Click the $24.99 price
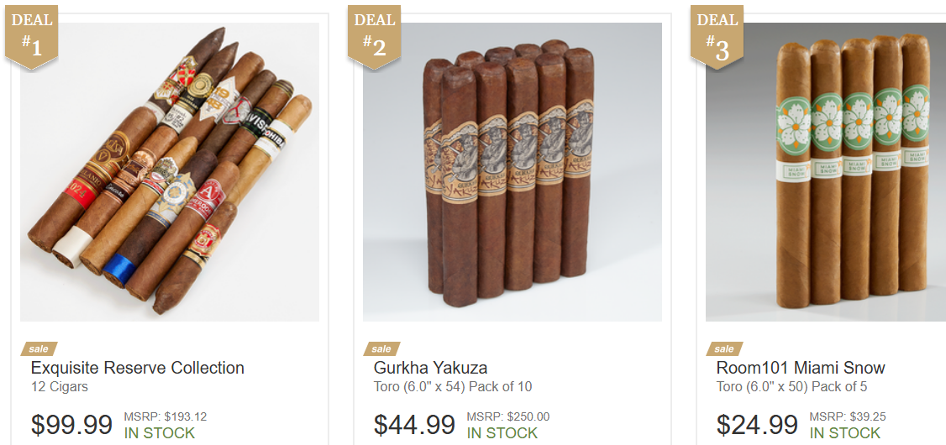946x445 pixels. (757, 425)
